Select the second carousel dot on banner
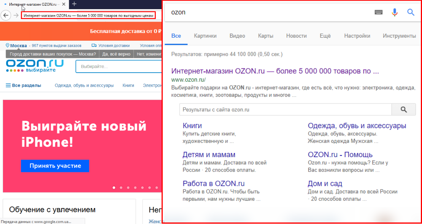This screenshot has height=224, width=422. pos(121,187)
